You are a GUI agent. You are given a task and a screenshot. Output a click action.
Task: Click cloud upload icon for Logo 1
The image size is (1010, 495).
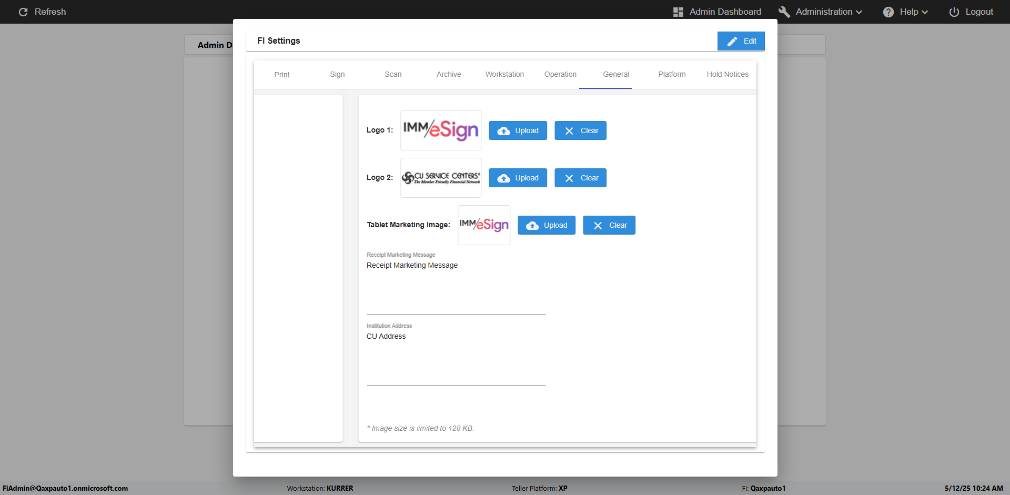[x=503, y=131]
